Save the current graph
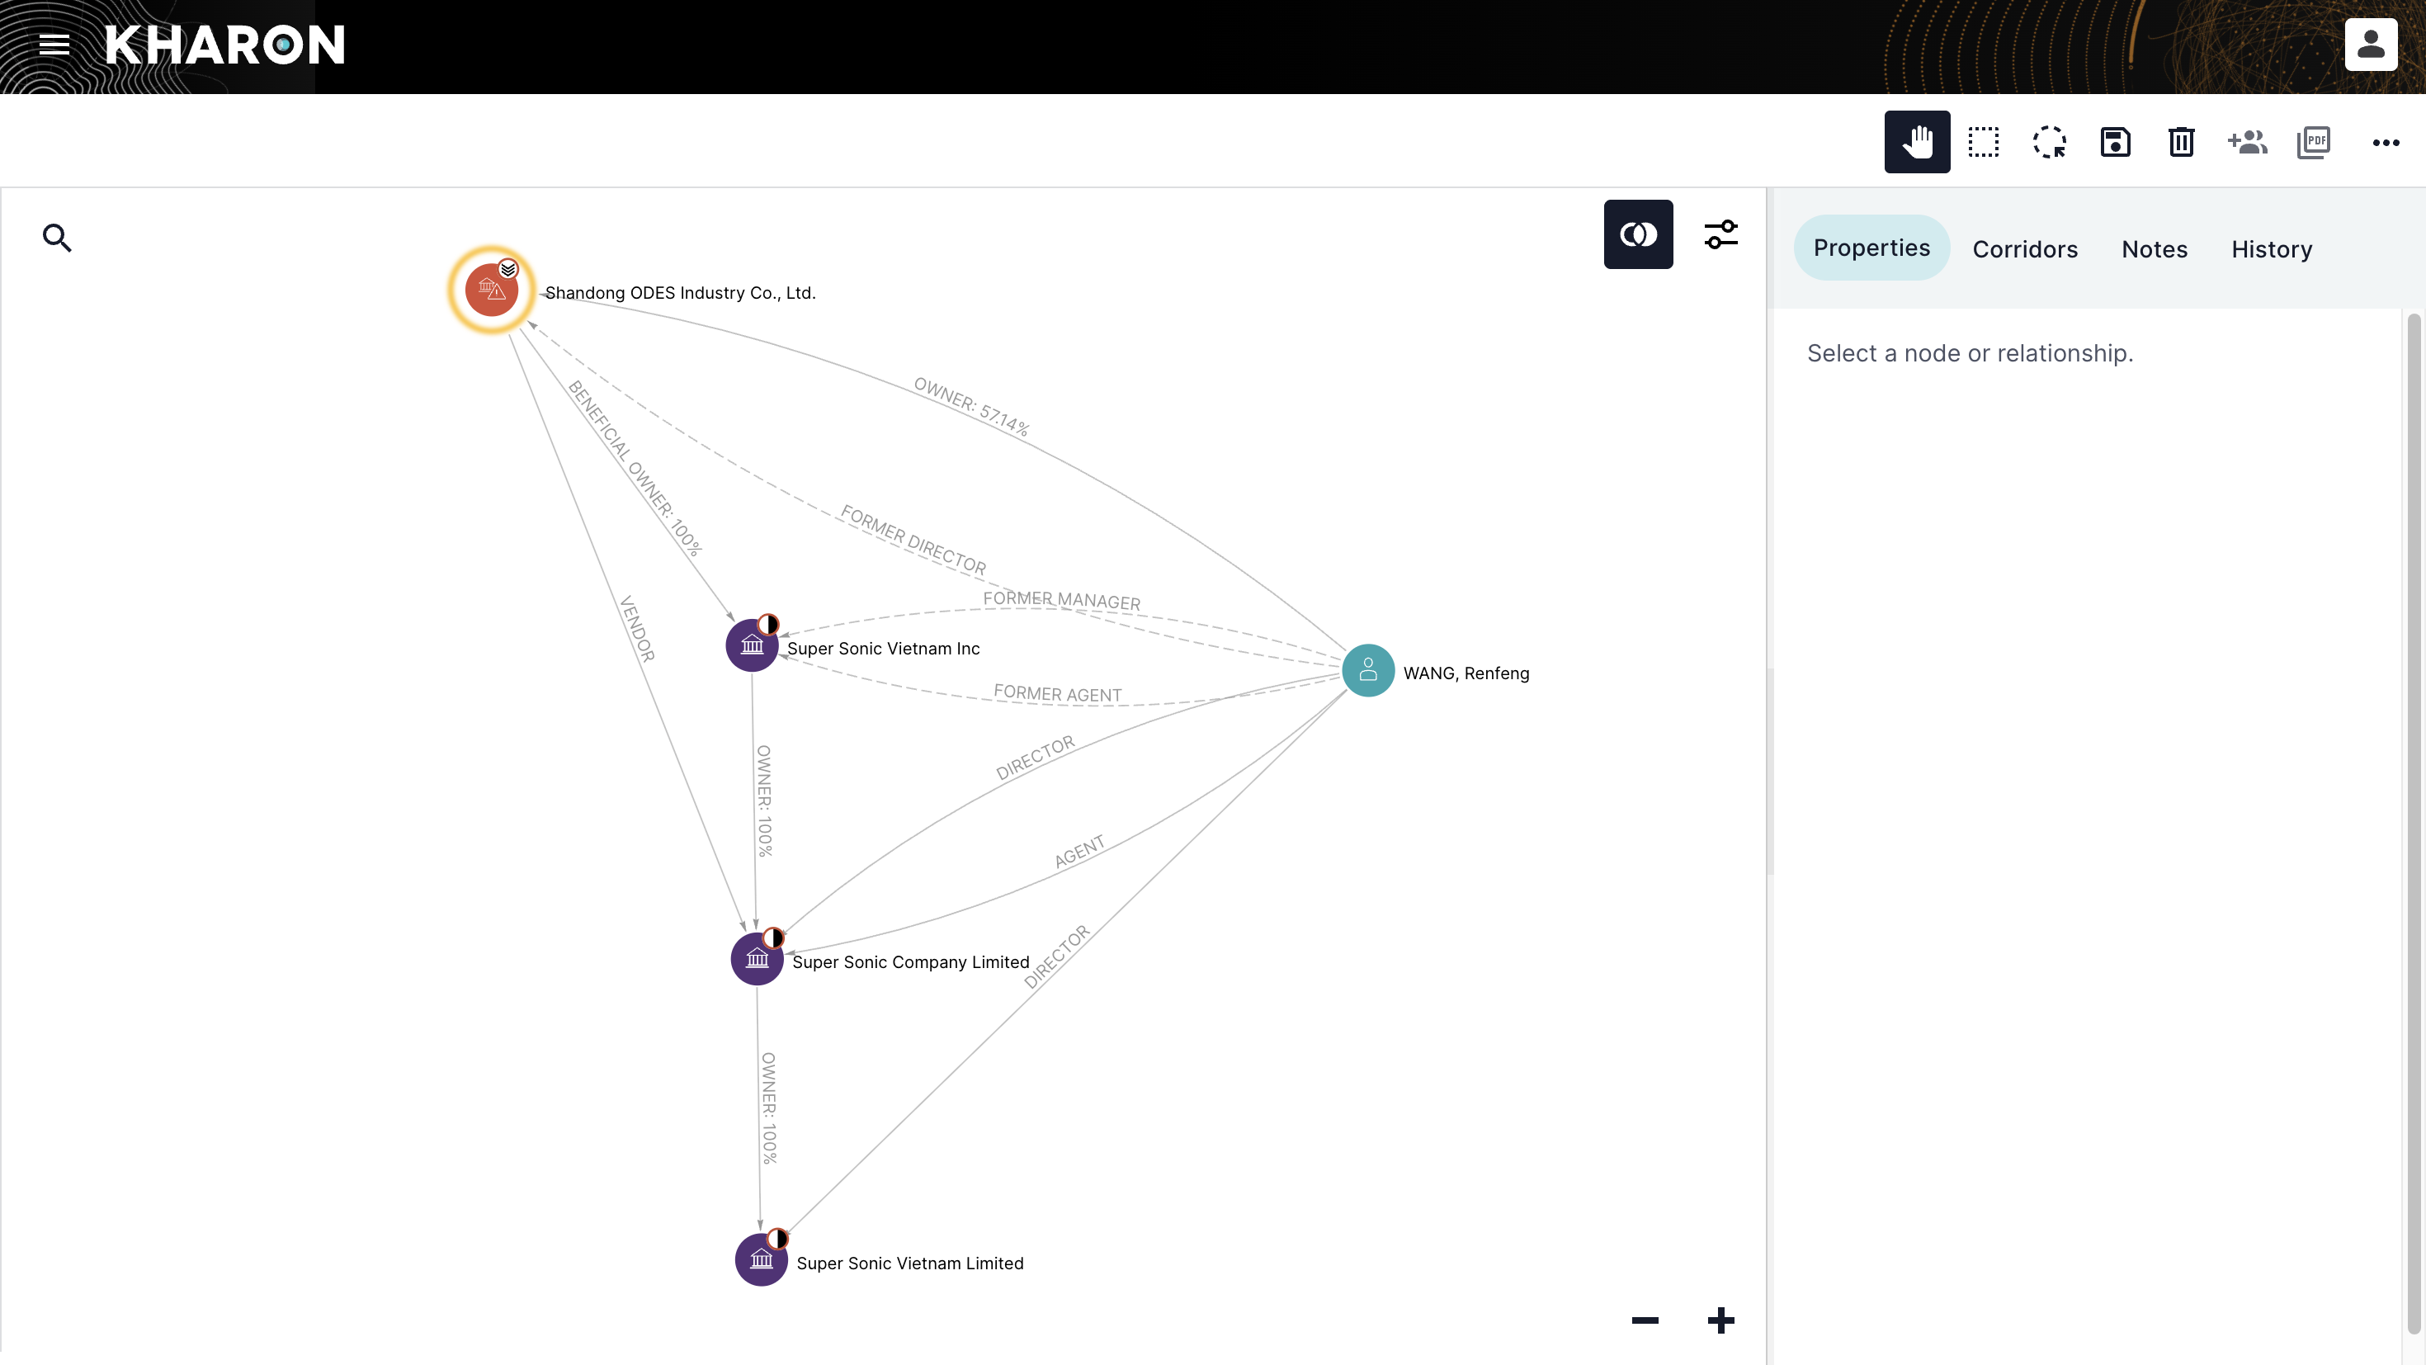The image size is (2426, 1365). [x=2115, y=141]
